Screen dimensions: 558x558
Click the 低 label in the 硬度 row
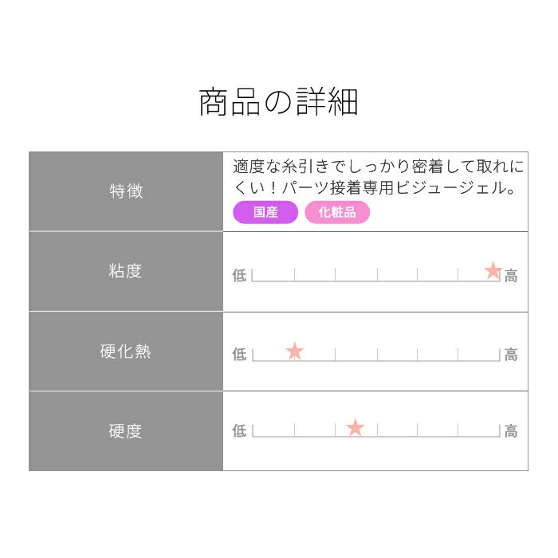pos(239,431)
